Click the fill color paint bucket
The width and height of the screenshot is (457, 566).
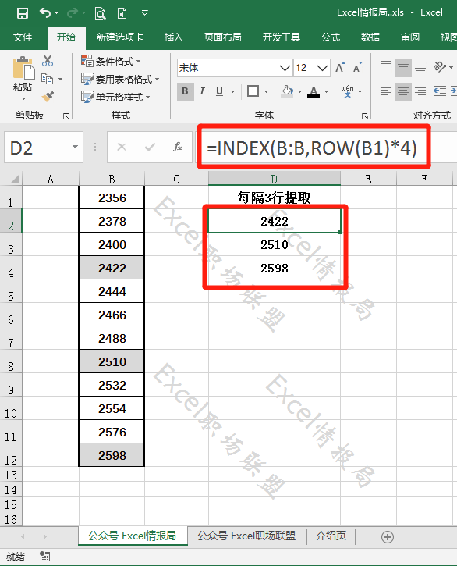[x=287, y=91]
